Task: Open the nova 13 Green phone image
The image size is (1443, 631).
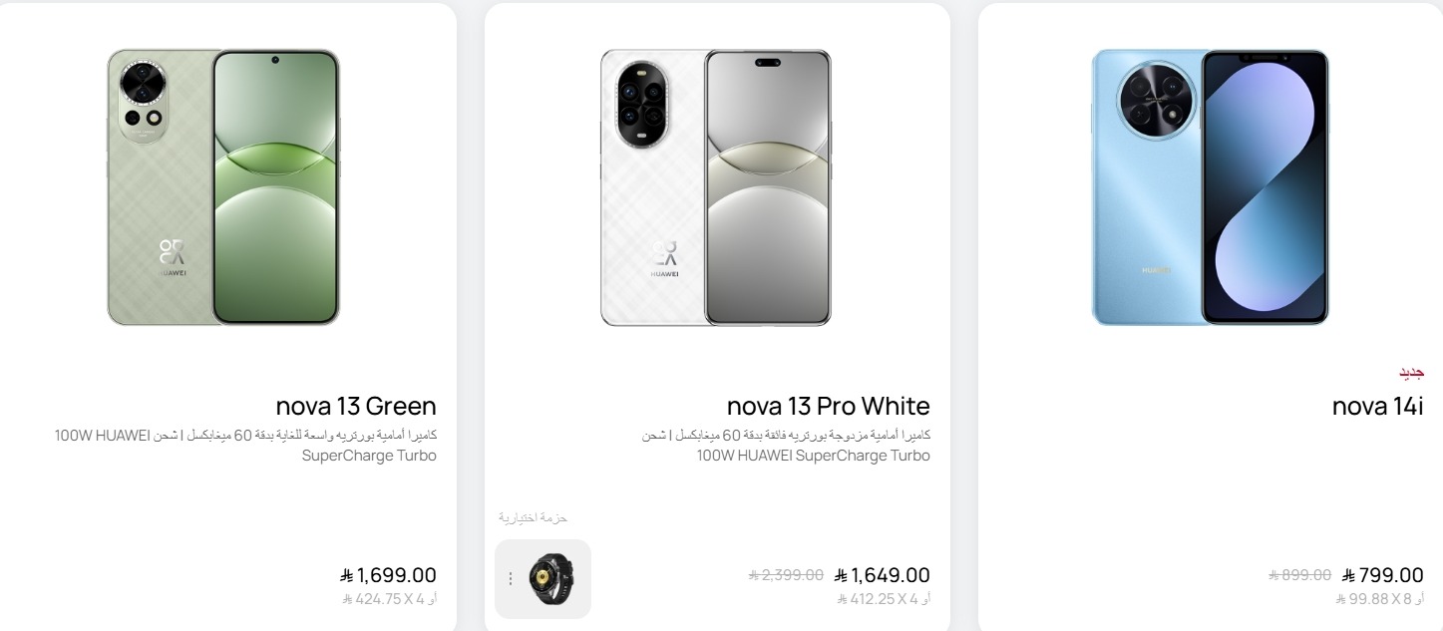Action: [x=223, y=186]
